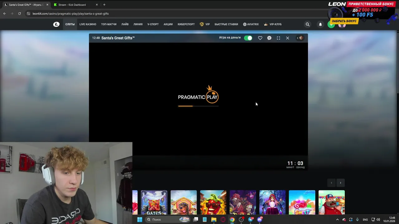The width and height of the screenshot is (399, 224).
Task: Open the V-СПОРТ navigation item
Action: (153, 24)
